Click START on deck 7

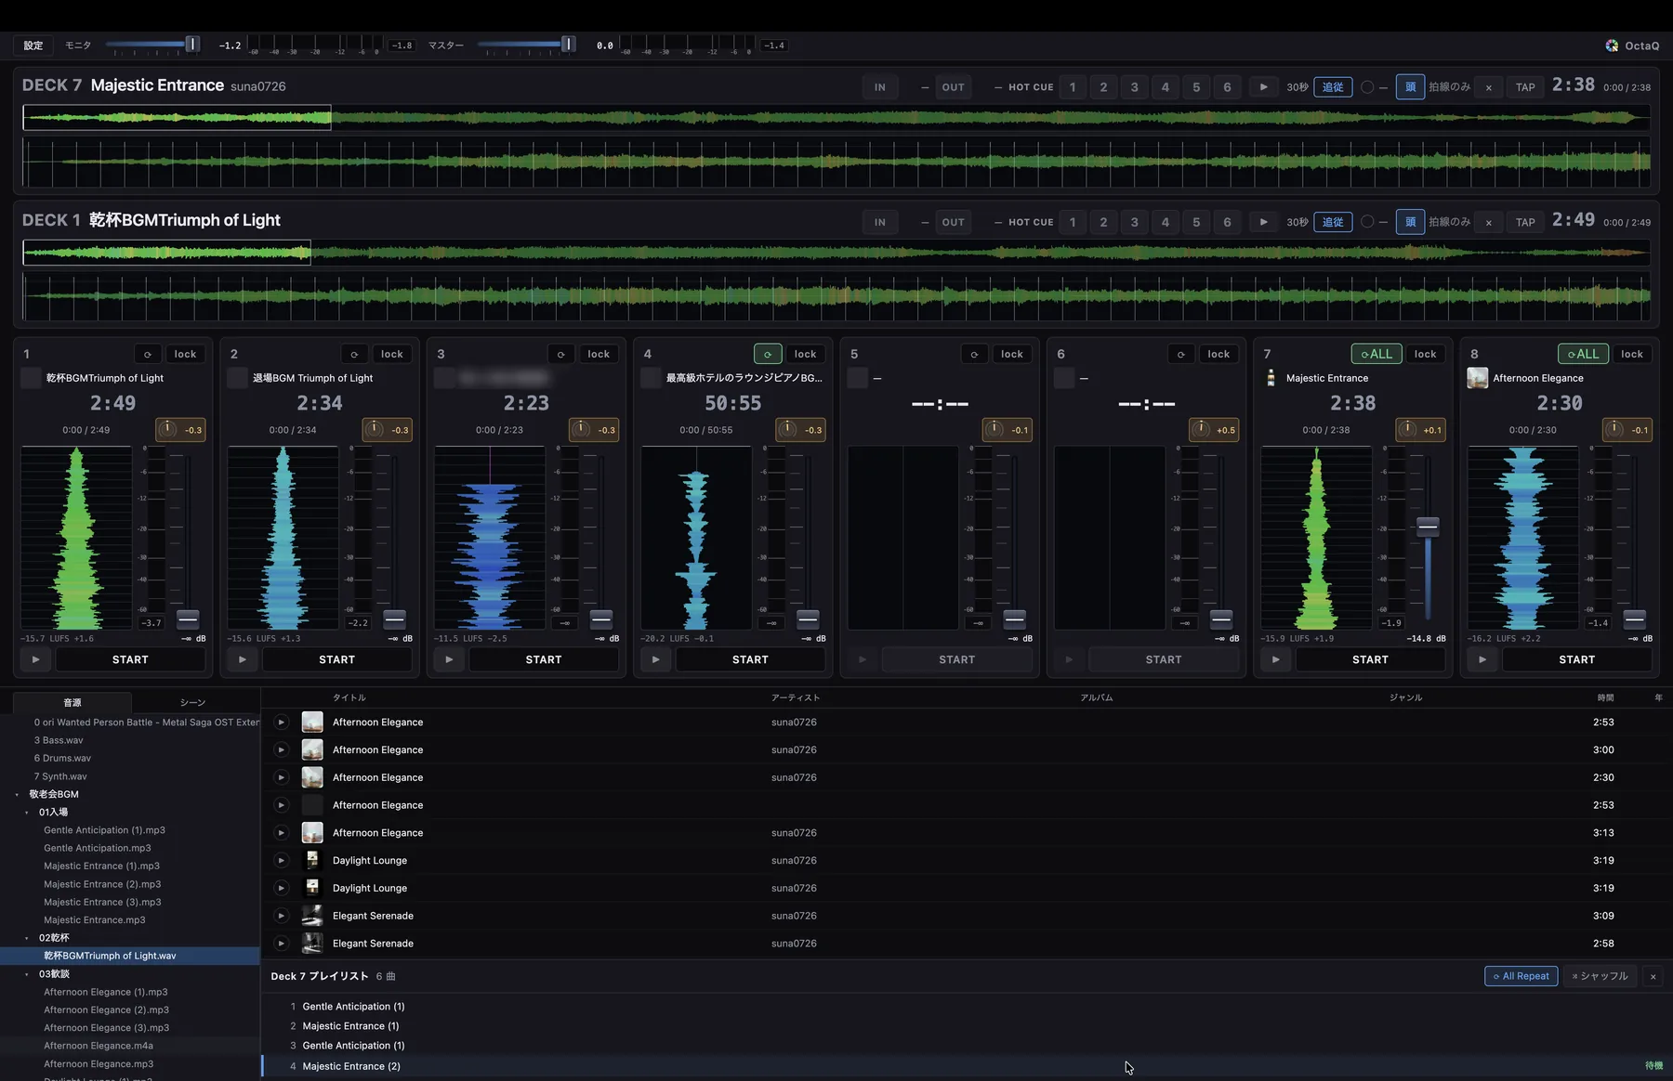(1370, 659)
